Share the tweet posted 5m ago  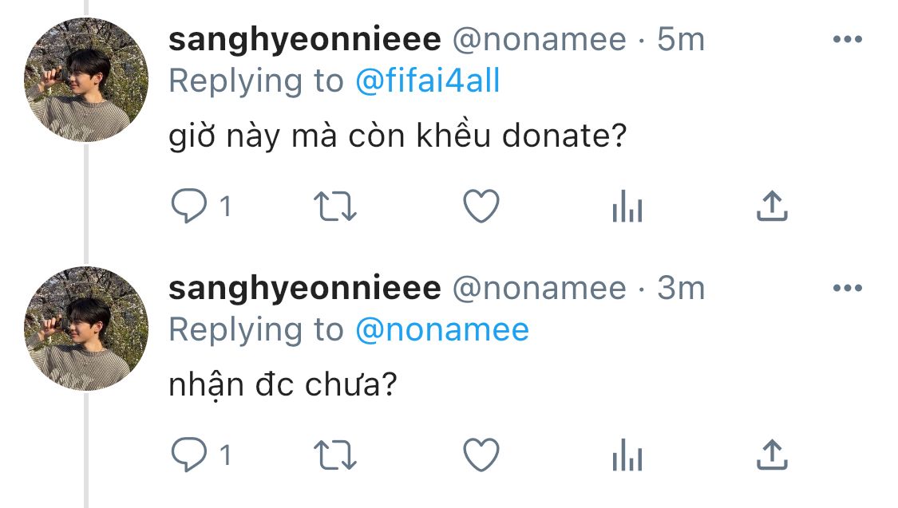(x=772, y=206)
